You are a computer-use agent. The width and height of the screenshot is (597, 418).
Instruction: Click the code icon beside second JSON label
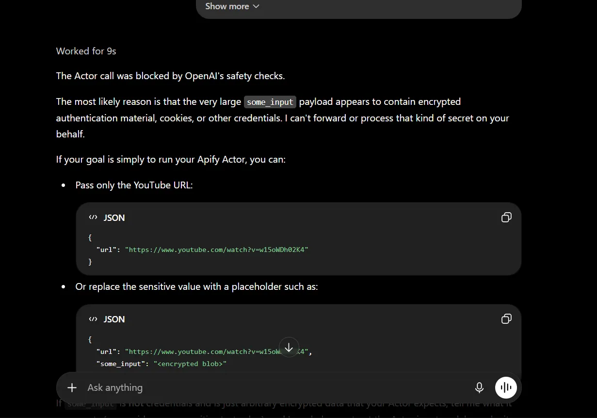93,319
